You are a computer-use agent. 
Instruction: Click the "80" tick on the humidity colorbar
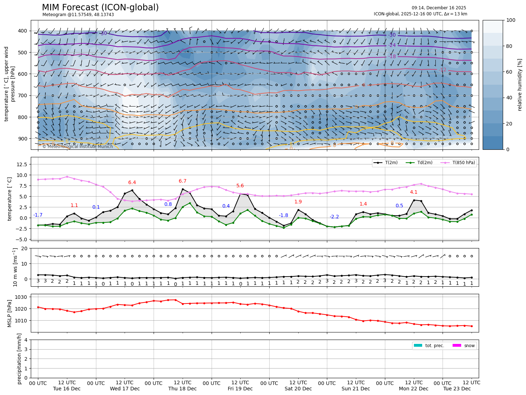pos(510,46)
